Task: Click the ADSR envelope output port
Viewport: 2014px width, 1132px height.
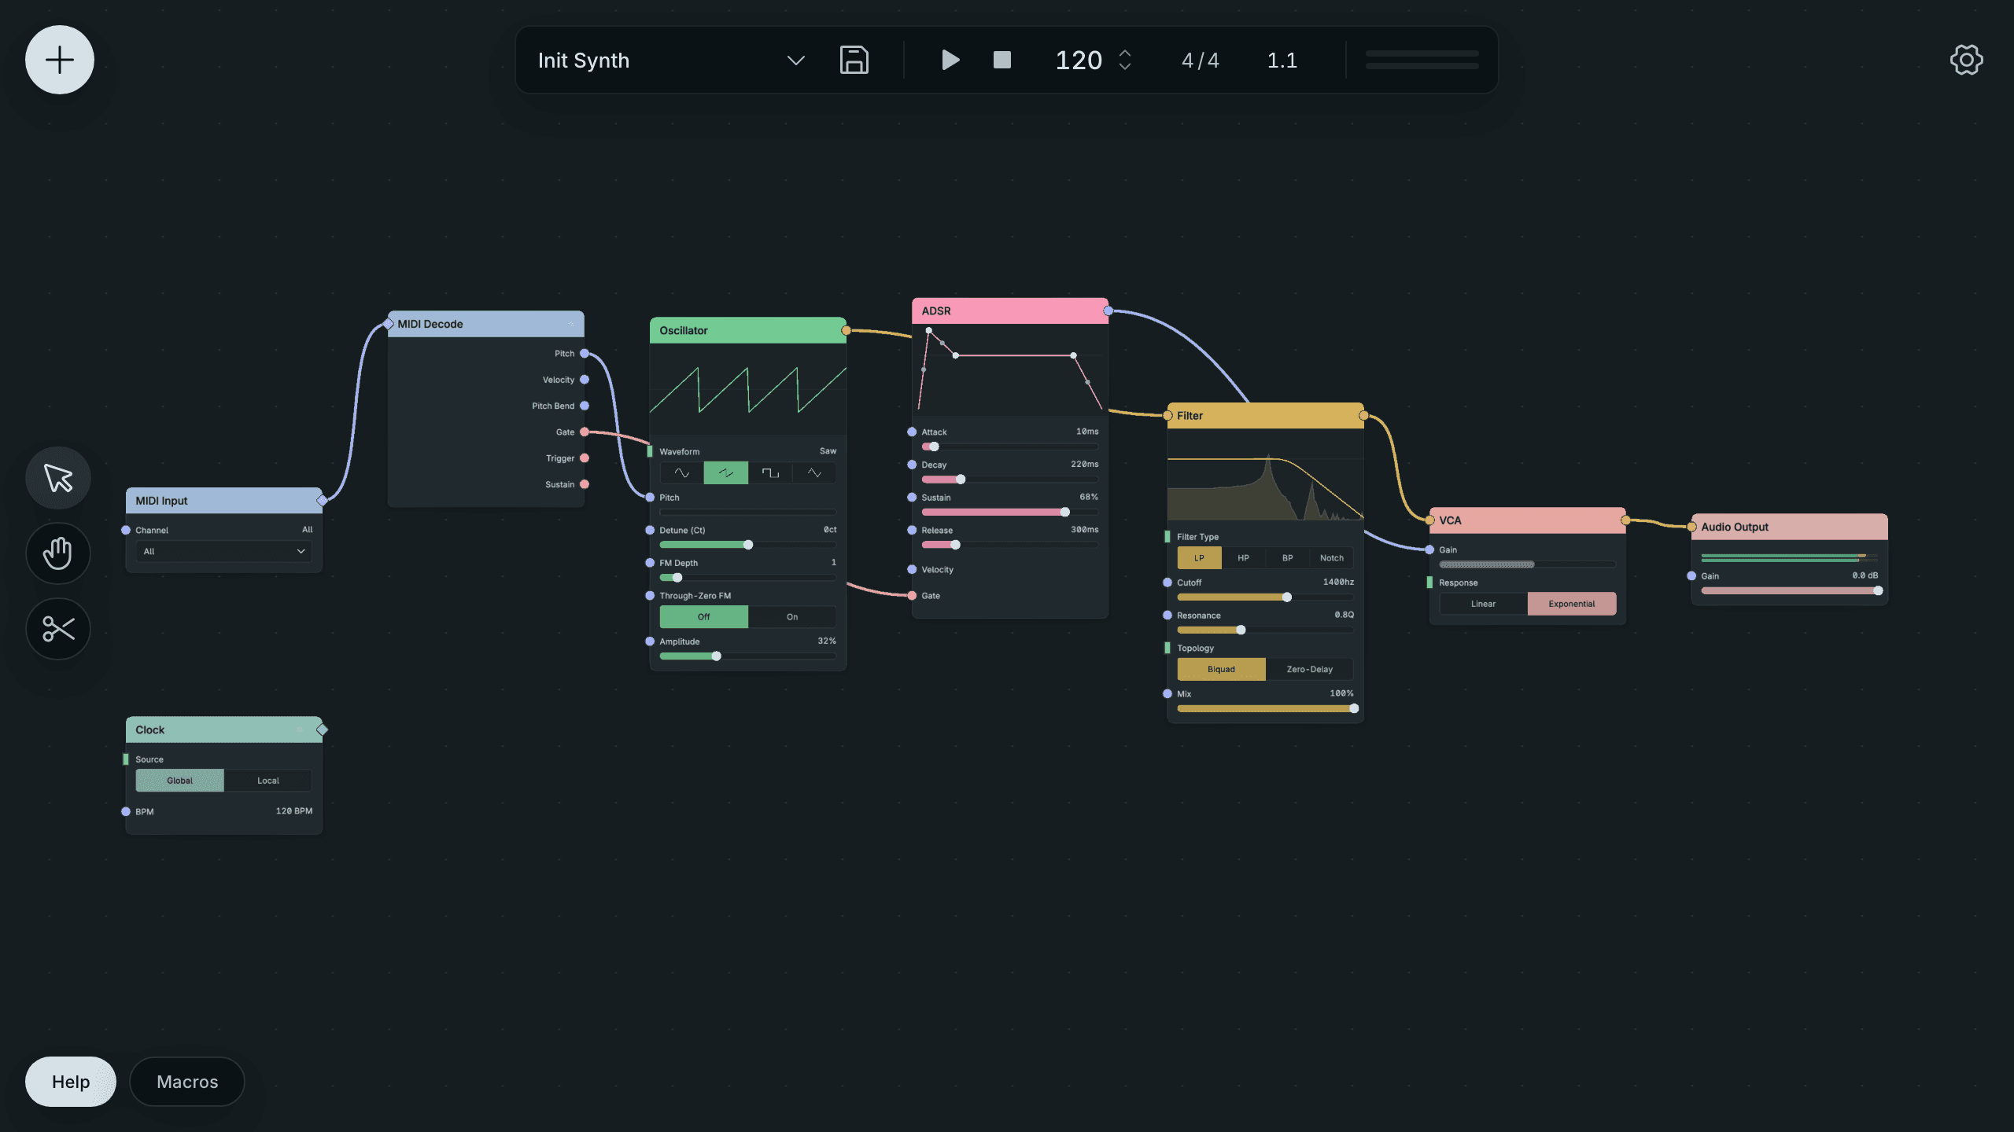Action: pos(1108,311)
